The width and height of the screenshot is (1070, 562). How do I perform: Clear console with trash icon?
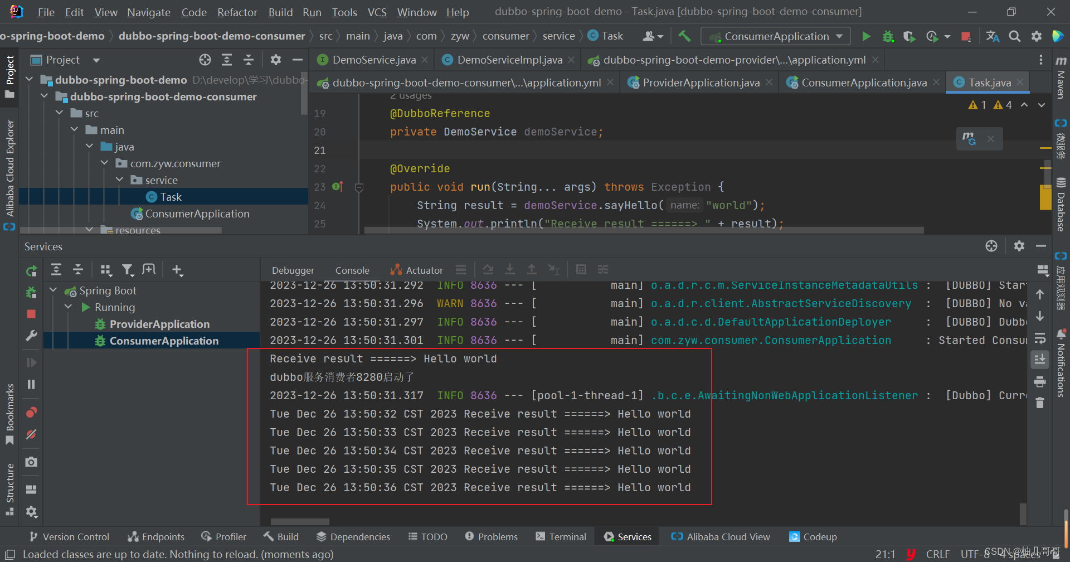click(1040, 403)
